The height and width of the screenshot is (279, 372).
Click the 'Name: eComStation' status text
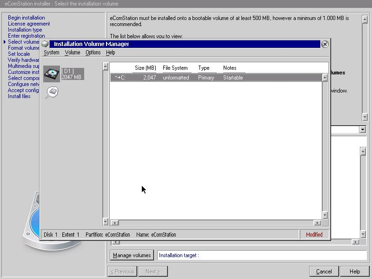(x=156, y=235)
